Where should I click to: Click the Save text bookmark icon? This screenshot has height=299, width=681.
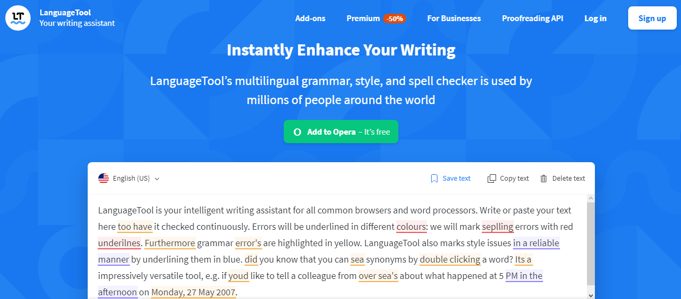point(434,179)
